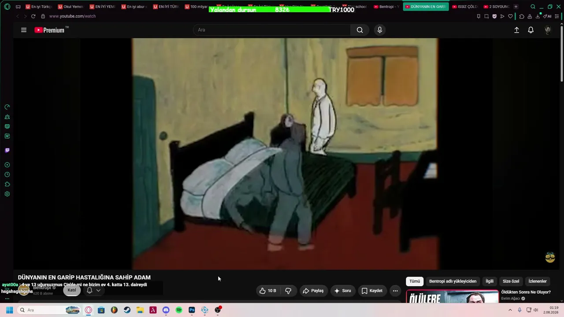Open Spotify from the Windows taskbar

point(179,310)
